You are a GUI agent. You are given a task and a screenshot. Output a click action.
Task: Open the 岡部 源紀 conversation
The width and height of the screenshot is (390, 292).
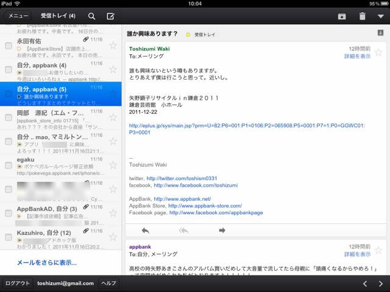(x=61, y=118)
